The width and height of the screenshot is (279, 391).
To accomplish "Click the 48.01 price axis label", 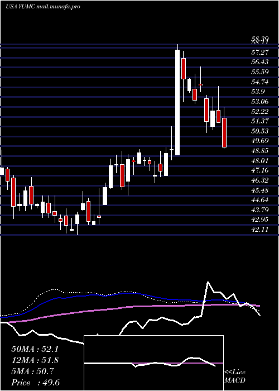I will [x=259, y=161].
